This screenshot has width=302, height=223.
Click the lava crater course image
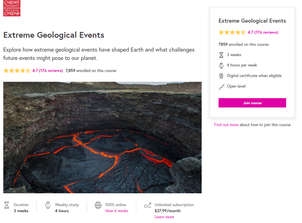click(102, 137)
